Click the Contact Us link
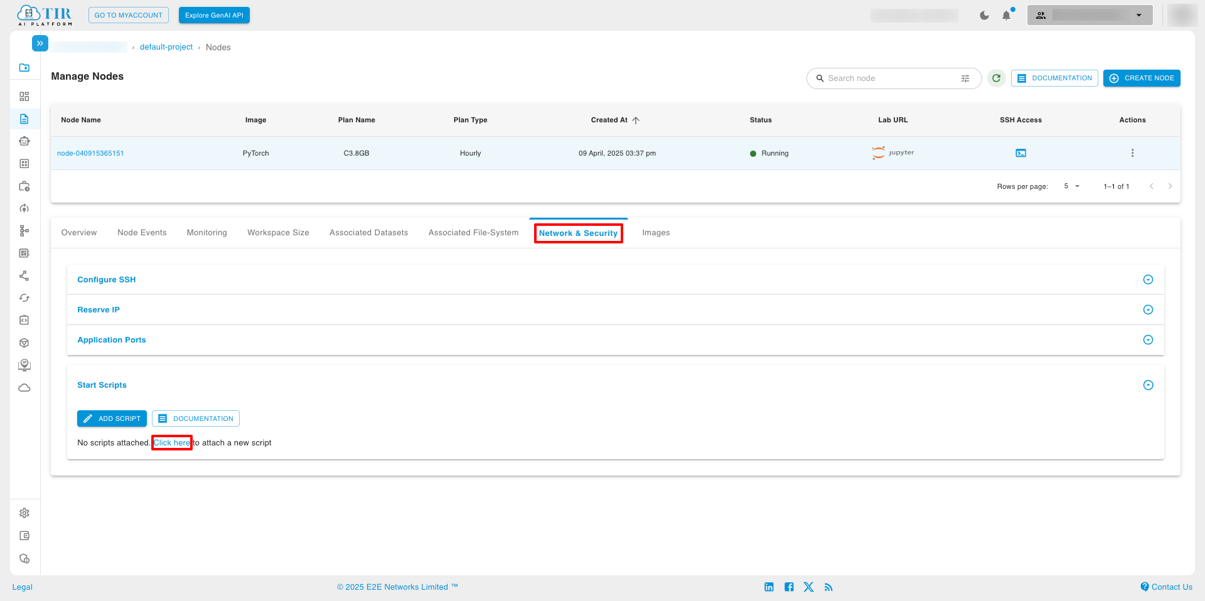This screenshot has width=1205, height=601. point(1166,587)
